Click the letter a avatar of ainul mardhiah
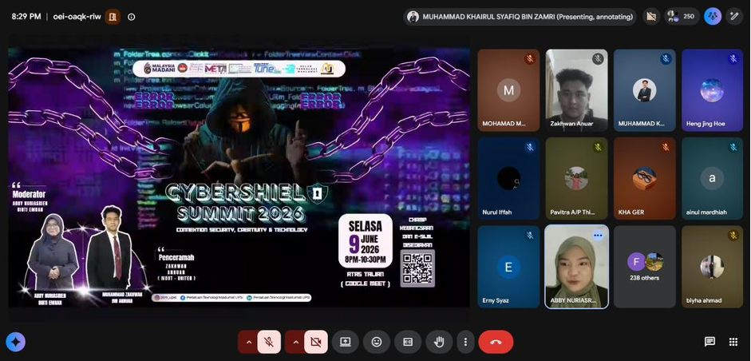Image resolution: width=751 pixels, height=361 pixels. click(x=712, y=178)
